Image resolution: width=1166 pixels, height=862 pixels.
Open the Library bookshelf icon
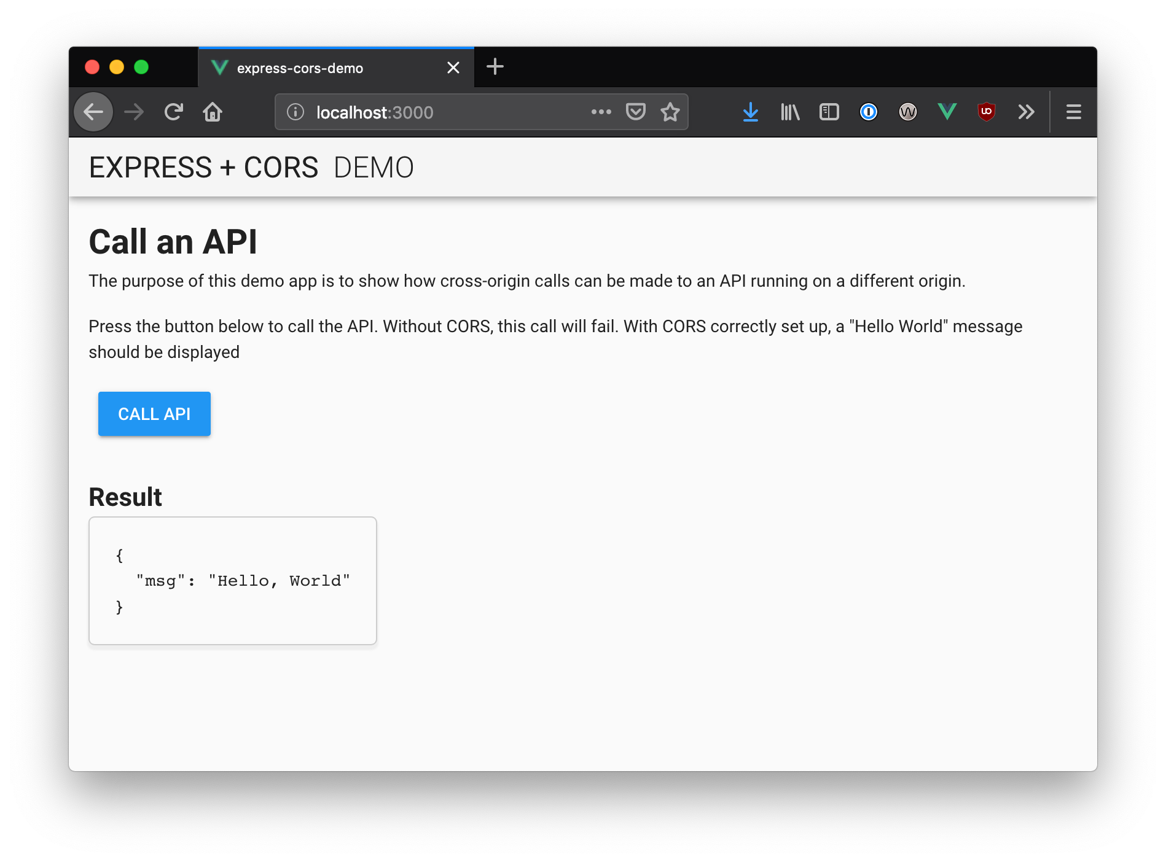(x=790, y=112)
